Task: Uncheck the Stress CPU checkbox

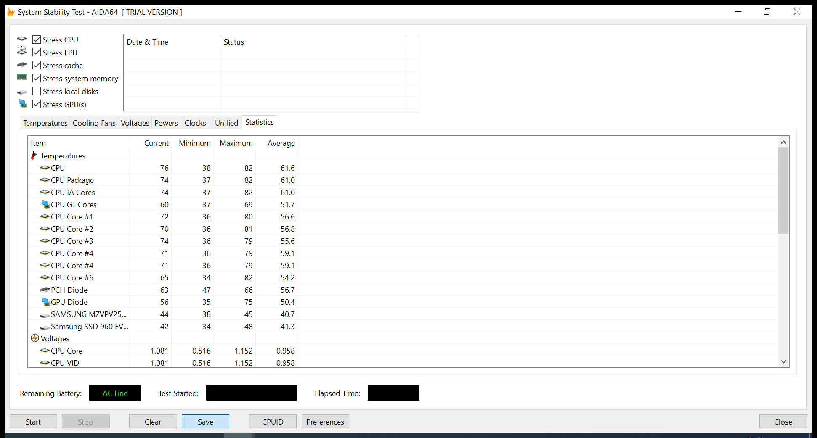Action: [37, 40]
